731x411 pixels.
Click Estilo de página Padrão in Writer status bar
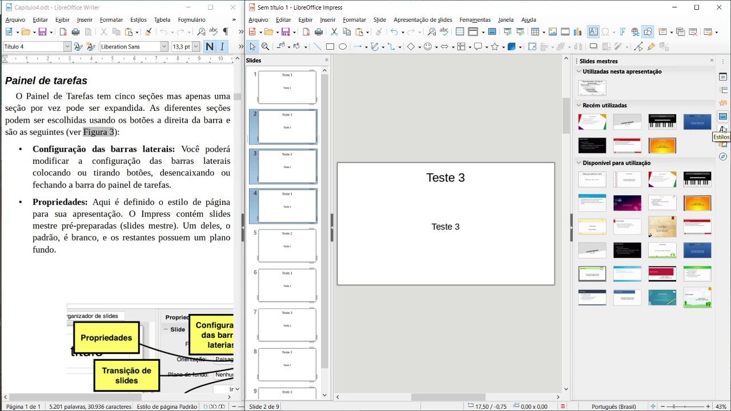click(x=167, y=406)
